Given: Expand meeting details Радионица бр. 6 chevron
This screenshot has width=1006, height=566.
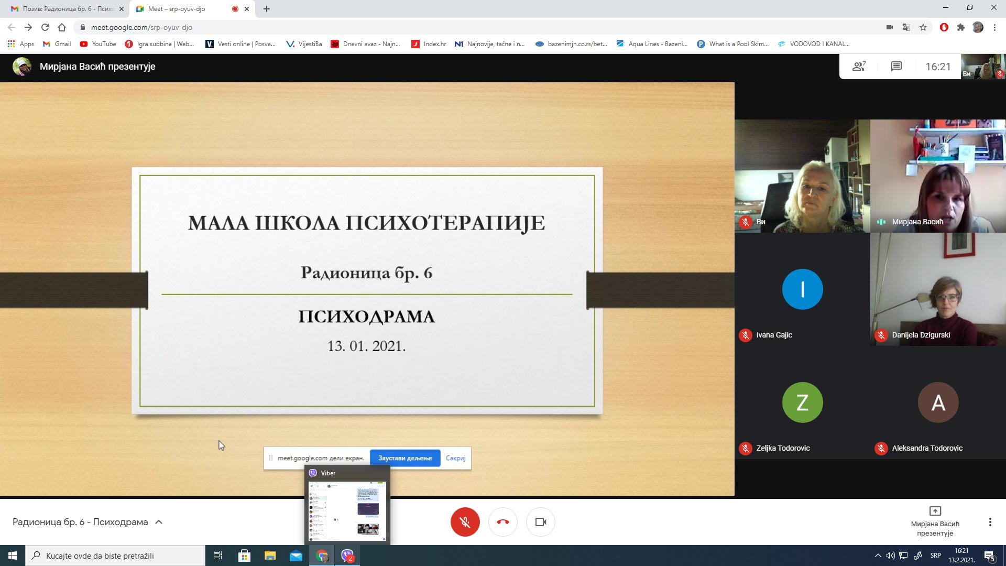Looking at the screenshot, I should point(159,522).
